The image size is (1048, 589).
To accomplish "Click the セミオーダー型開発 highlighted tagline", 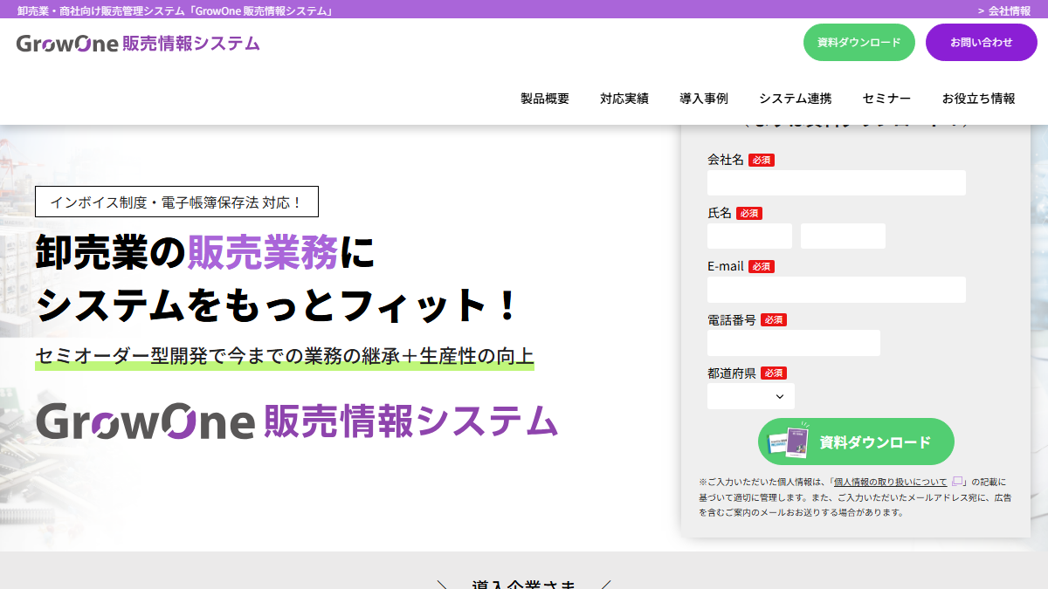I will [x=285, y=356].
